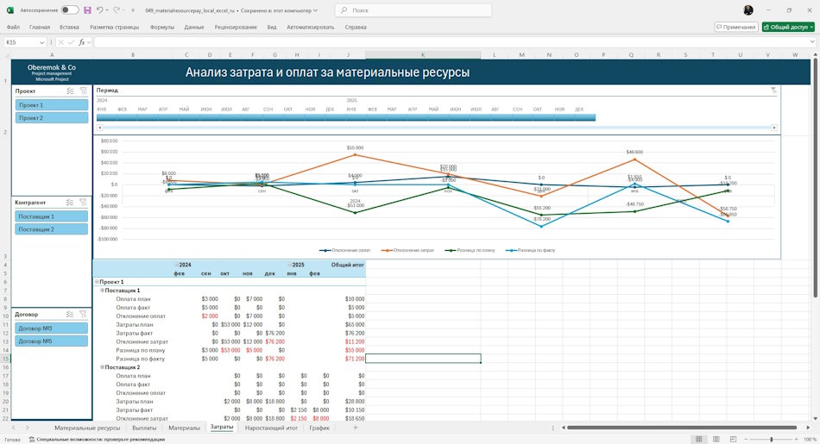
Task: Switch to Normal view in status bar
Action: [698, 440]
